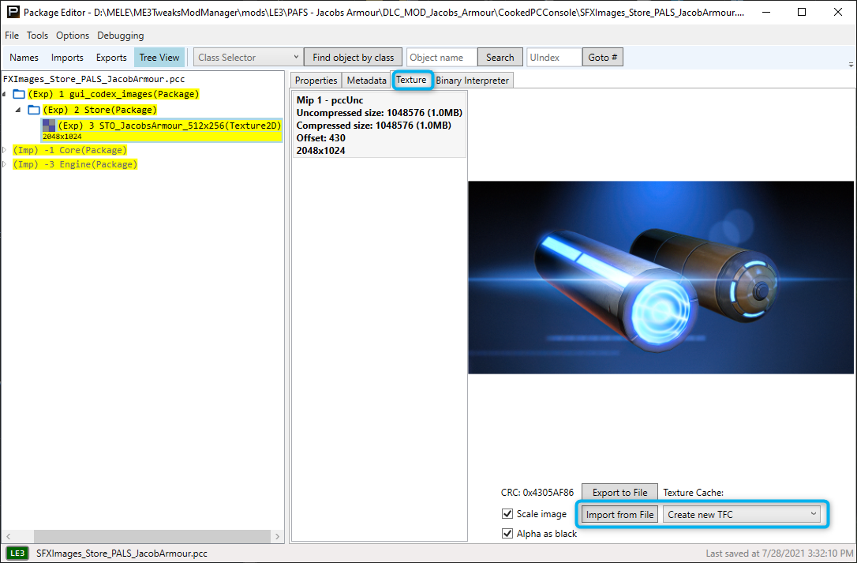857x563 pixels.
Task: Click Import from File button
Action: point(619,514)
